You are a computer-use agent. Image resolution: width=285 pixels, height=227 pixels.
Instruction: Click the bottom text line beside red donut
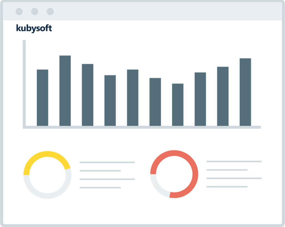pos(227,187)
